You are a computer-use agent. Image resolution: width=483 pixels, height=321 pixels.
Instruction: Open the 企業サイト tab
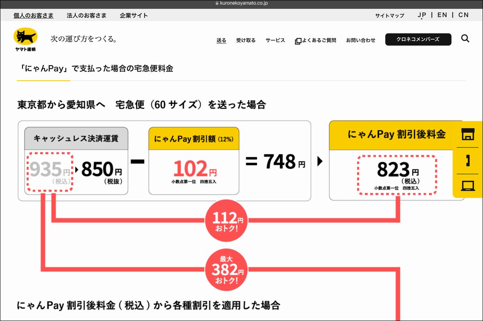tap(134, 15)
